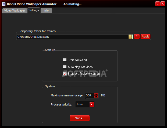167x128 pixels.
Task: Click the 'MB' unit text
Action: [x=103, y=95]
